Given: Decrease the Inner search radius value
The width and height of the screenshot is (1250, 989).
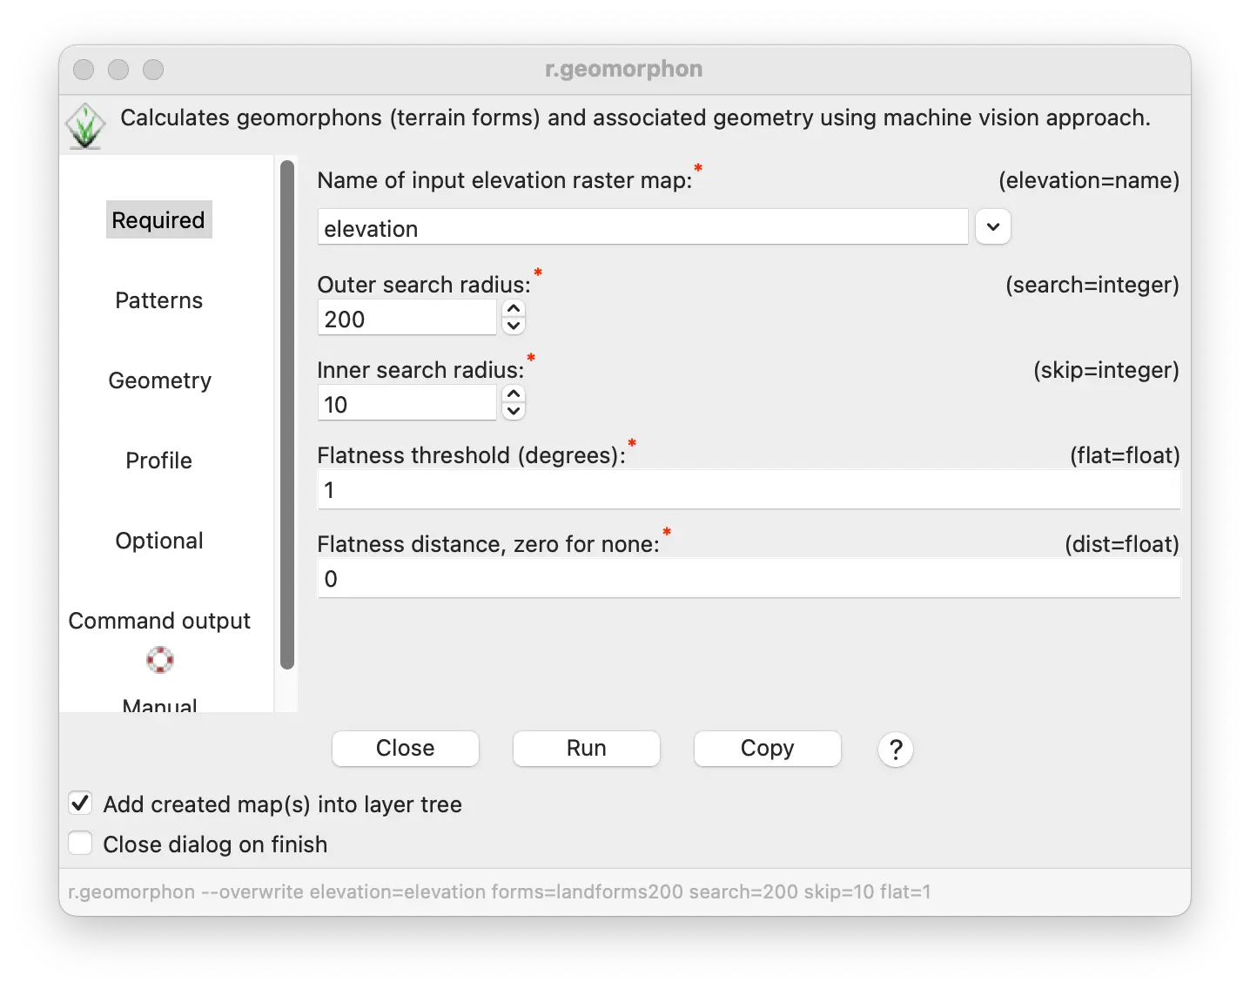Looking at the screenshot, I should click(514, 412).
